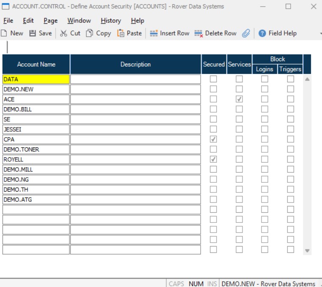This screenshot has width=322, height=287.
Task: Select the Account Name column header
Action: pos(36,65)
